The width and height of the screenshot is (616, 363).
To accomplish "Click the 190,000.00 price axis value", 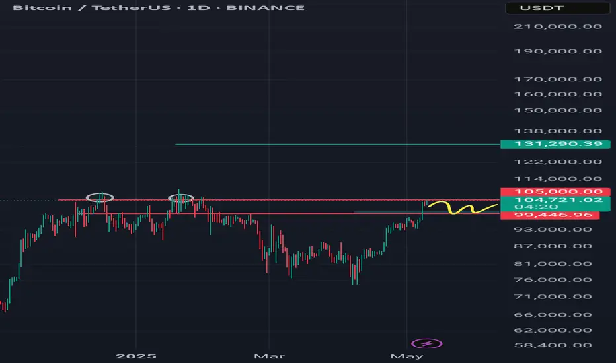I will 558,51.
